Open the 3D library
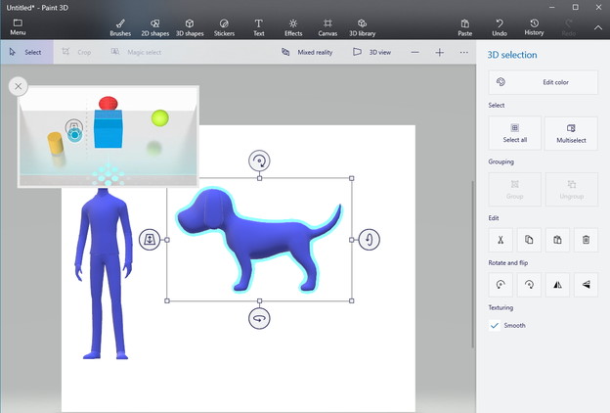 [362, 26]
